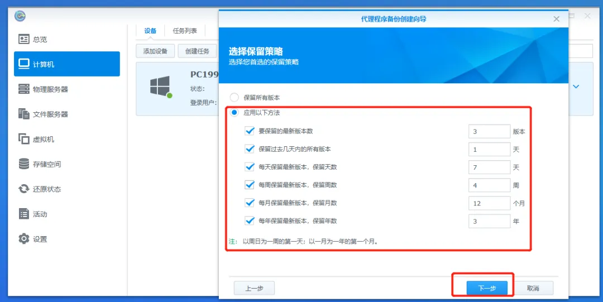Open 还原状态 in the sidebar

(66, 189)
